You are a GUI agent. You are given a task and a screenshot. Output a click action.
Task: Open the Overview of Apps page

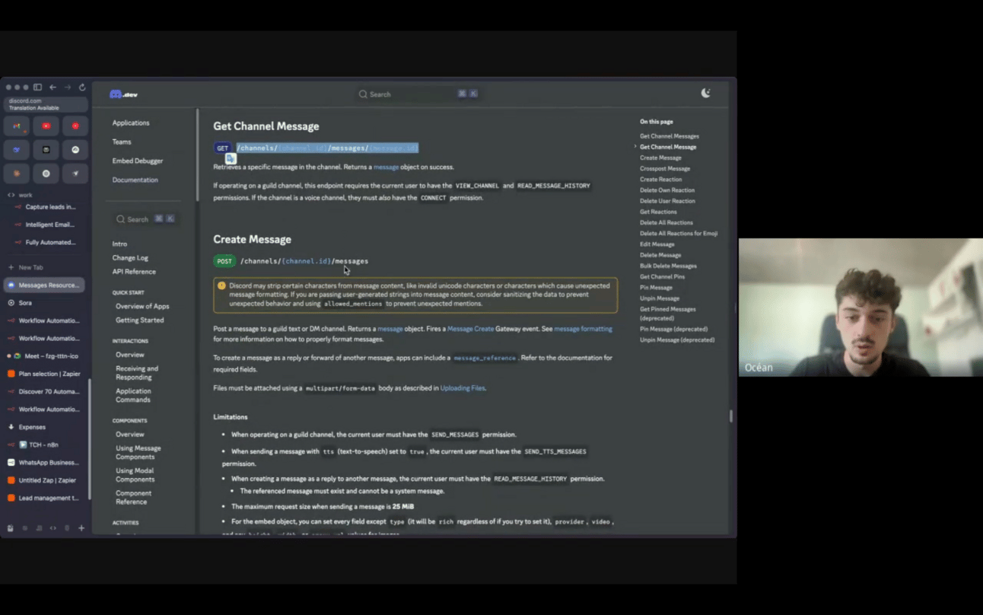[142, 306]
